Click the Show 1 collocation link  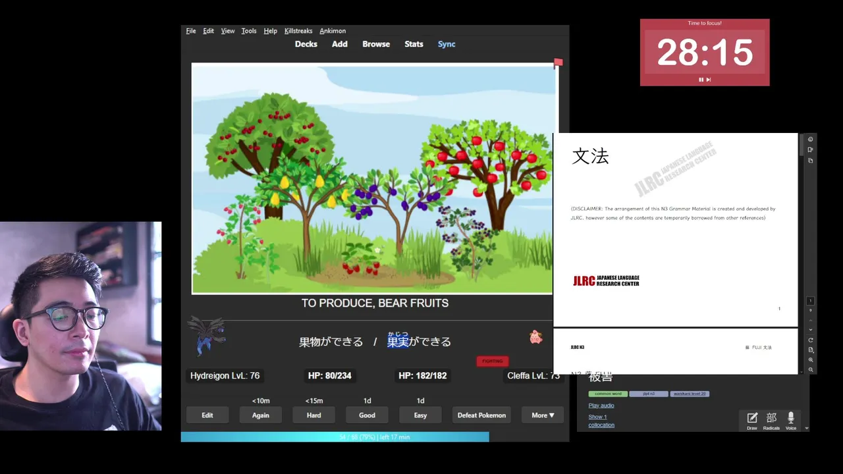tap(601, 421)
